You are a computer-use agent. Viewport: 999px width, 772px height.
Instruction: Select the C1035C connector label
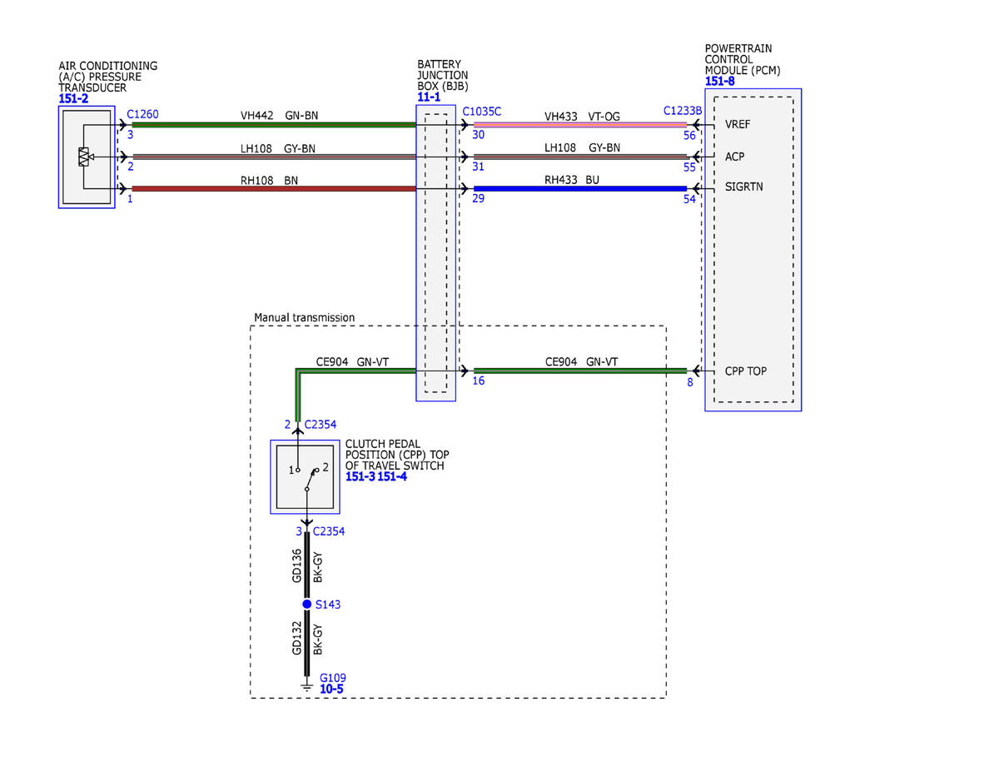482,112
